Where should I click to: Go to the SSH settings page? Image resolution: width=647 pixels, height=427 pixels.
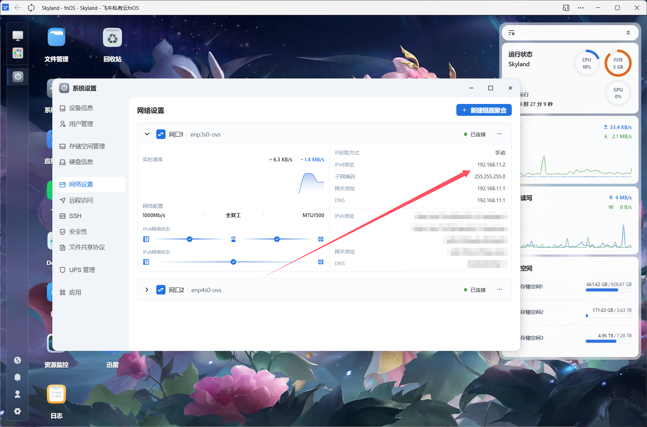[x=75, y=216]
